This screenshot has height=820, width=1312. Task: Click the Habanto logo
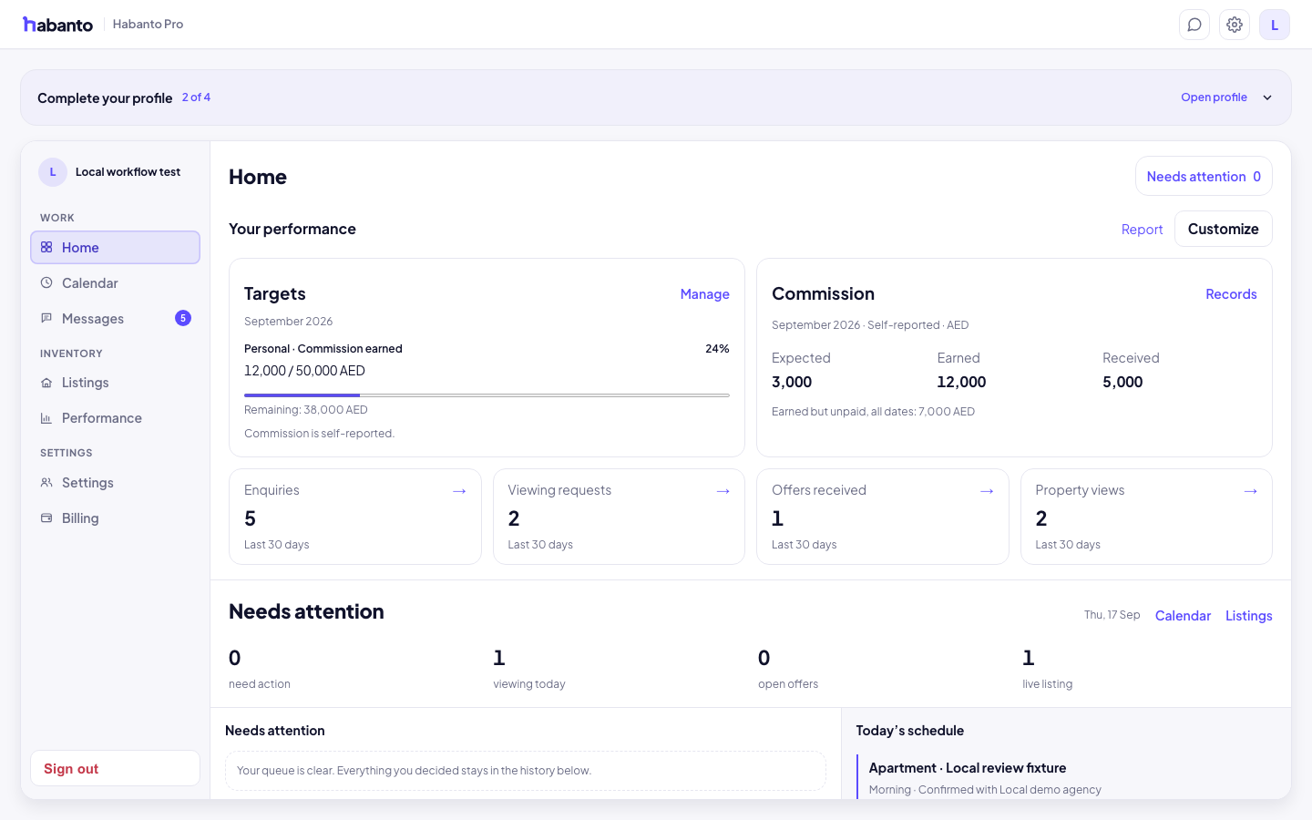click(x=57, y=25)
